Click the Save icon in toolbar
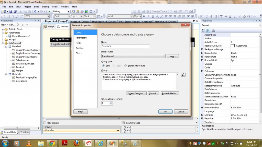This screenshot has height=147, width=262. 11,12
